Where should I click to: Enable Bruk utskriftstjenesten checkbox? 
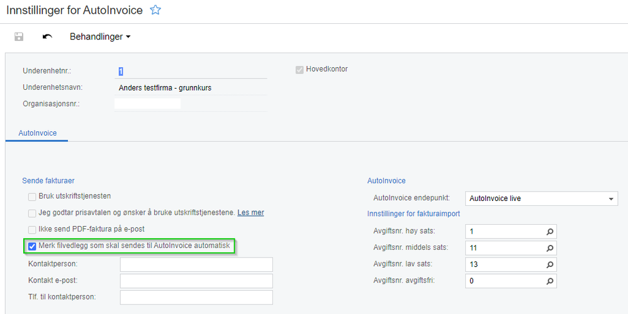pyautogui.click(x=32, y=197)
